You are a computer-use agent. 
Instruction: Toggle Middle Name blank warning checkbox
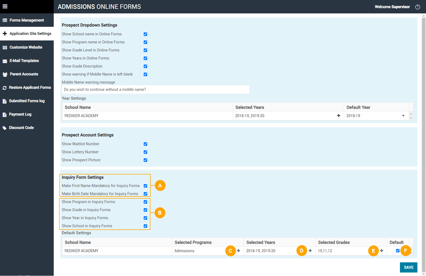point(145,74)
